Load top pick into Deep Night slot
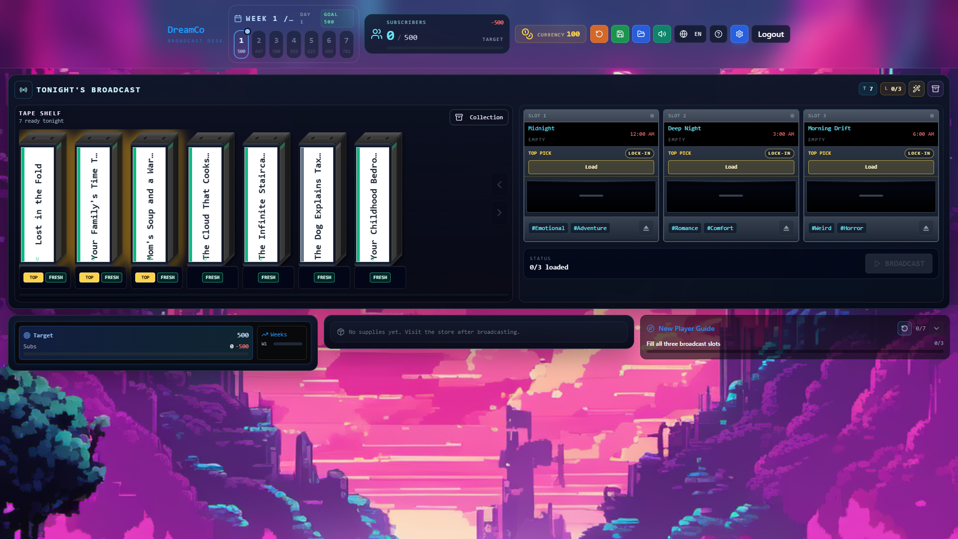958x539 pixels. [730, 167]
